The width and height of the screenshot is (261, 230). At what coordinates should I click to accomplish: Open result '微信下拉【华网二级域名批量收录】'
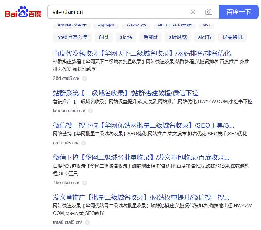(x=141, y=157)
